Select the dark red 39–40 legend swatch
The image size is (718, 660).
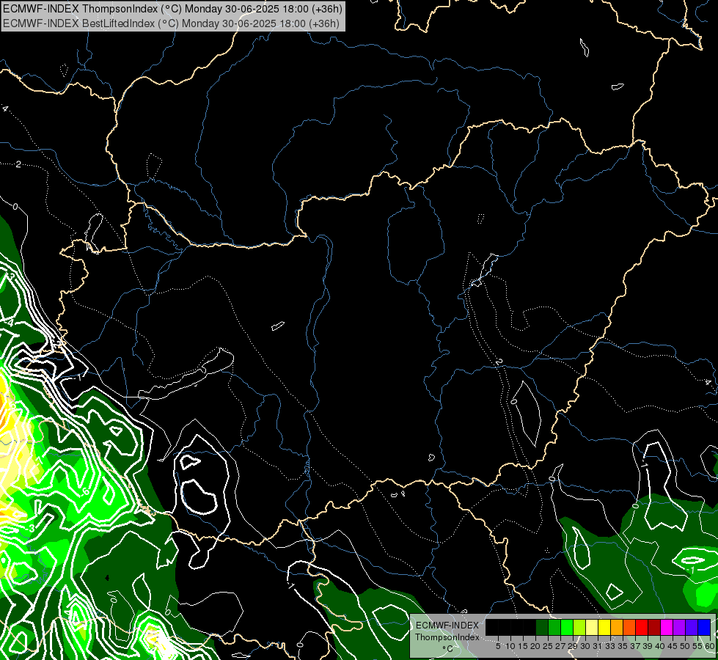point(654,627)
